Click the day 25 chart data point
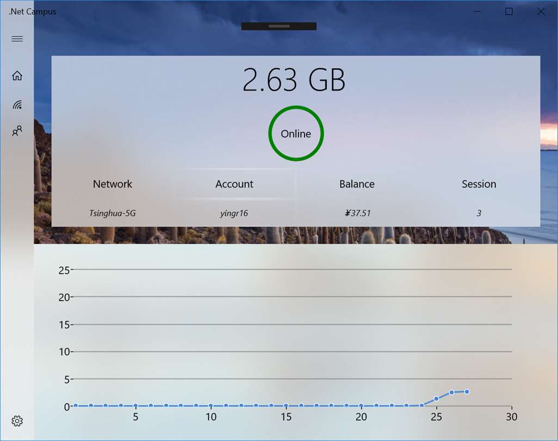Image resolution: width=558 pixels, height=441 pixels. point(436,399)
